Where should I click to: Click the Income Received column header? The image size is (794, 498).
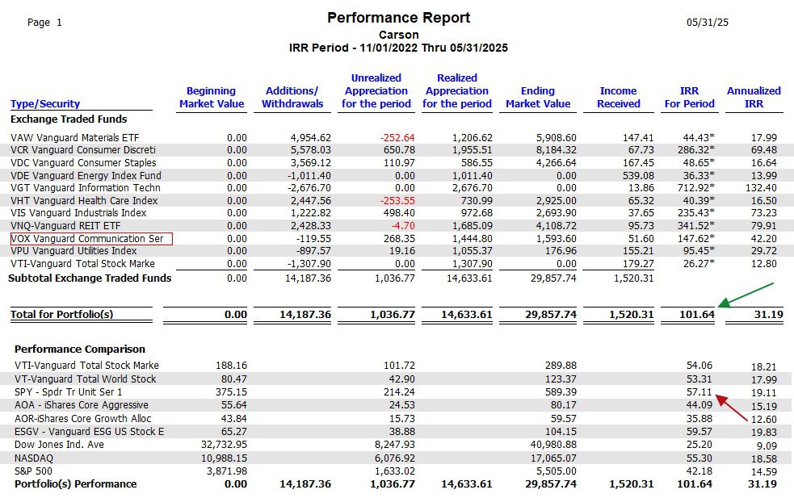pyautogui.click(x=618, y=97)
